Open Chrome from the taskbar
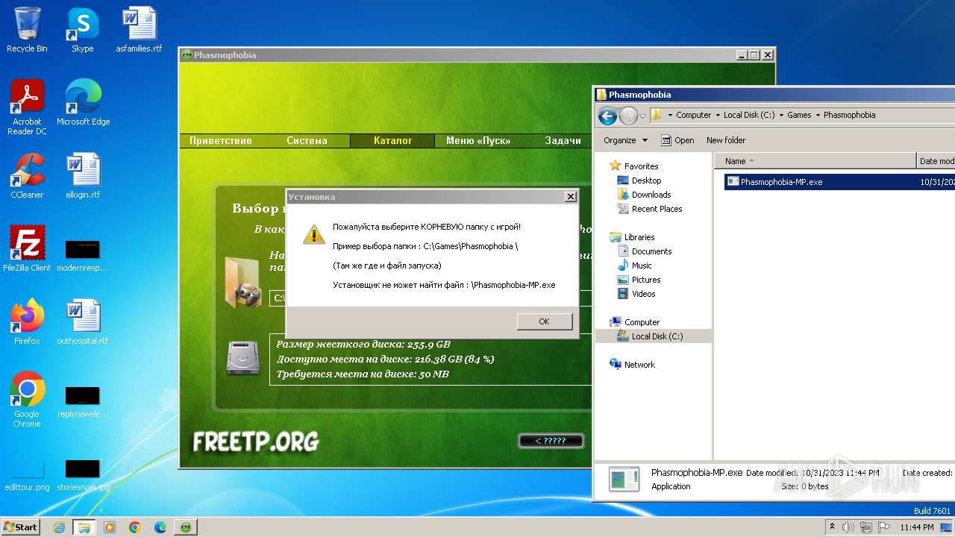 135,527
